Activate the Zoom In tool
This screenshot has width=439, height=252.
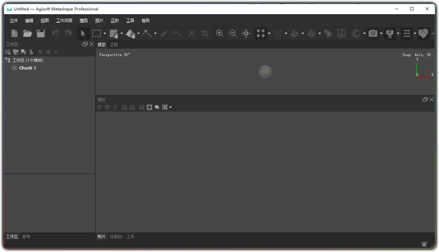pos(219,33)
